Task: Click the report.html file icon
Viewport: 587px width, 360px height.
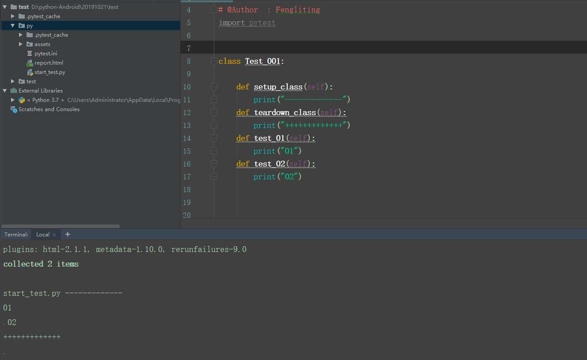Action: (x=30, y=62)
